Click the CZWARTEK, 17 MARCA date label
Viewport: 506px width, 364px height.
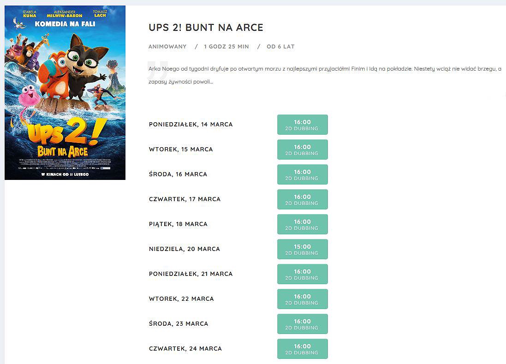[185, 199]
